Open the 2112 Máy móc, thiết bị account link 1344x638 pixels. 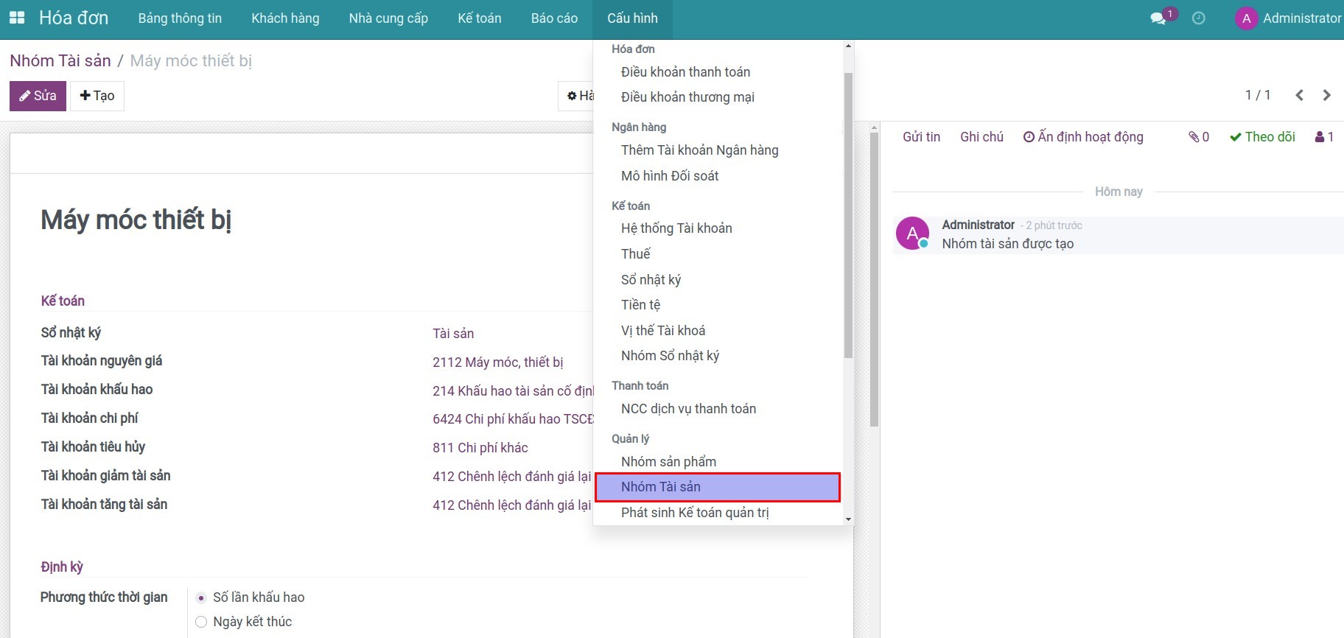coord(497,362)
